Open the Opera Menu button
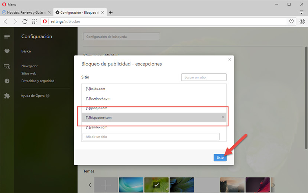The height and width of the screenshot is (193, 308). (9, 4)
